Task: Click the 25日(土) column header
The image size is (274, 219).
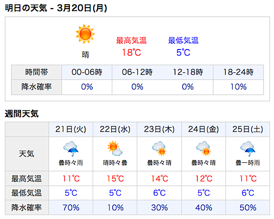Action: pyautogui.click(x=248, y=129)
